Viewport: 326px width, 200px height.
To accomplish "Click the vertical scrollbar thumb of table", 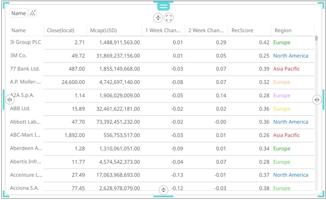I will 316,38.
